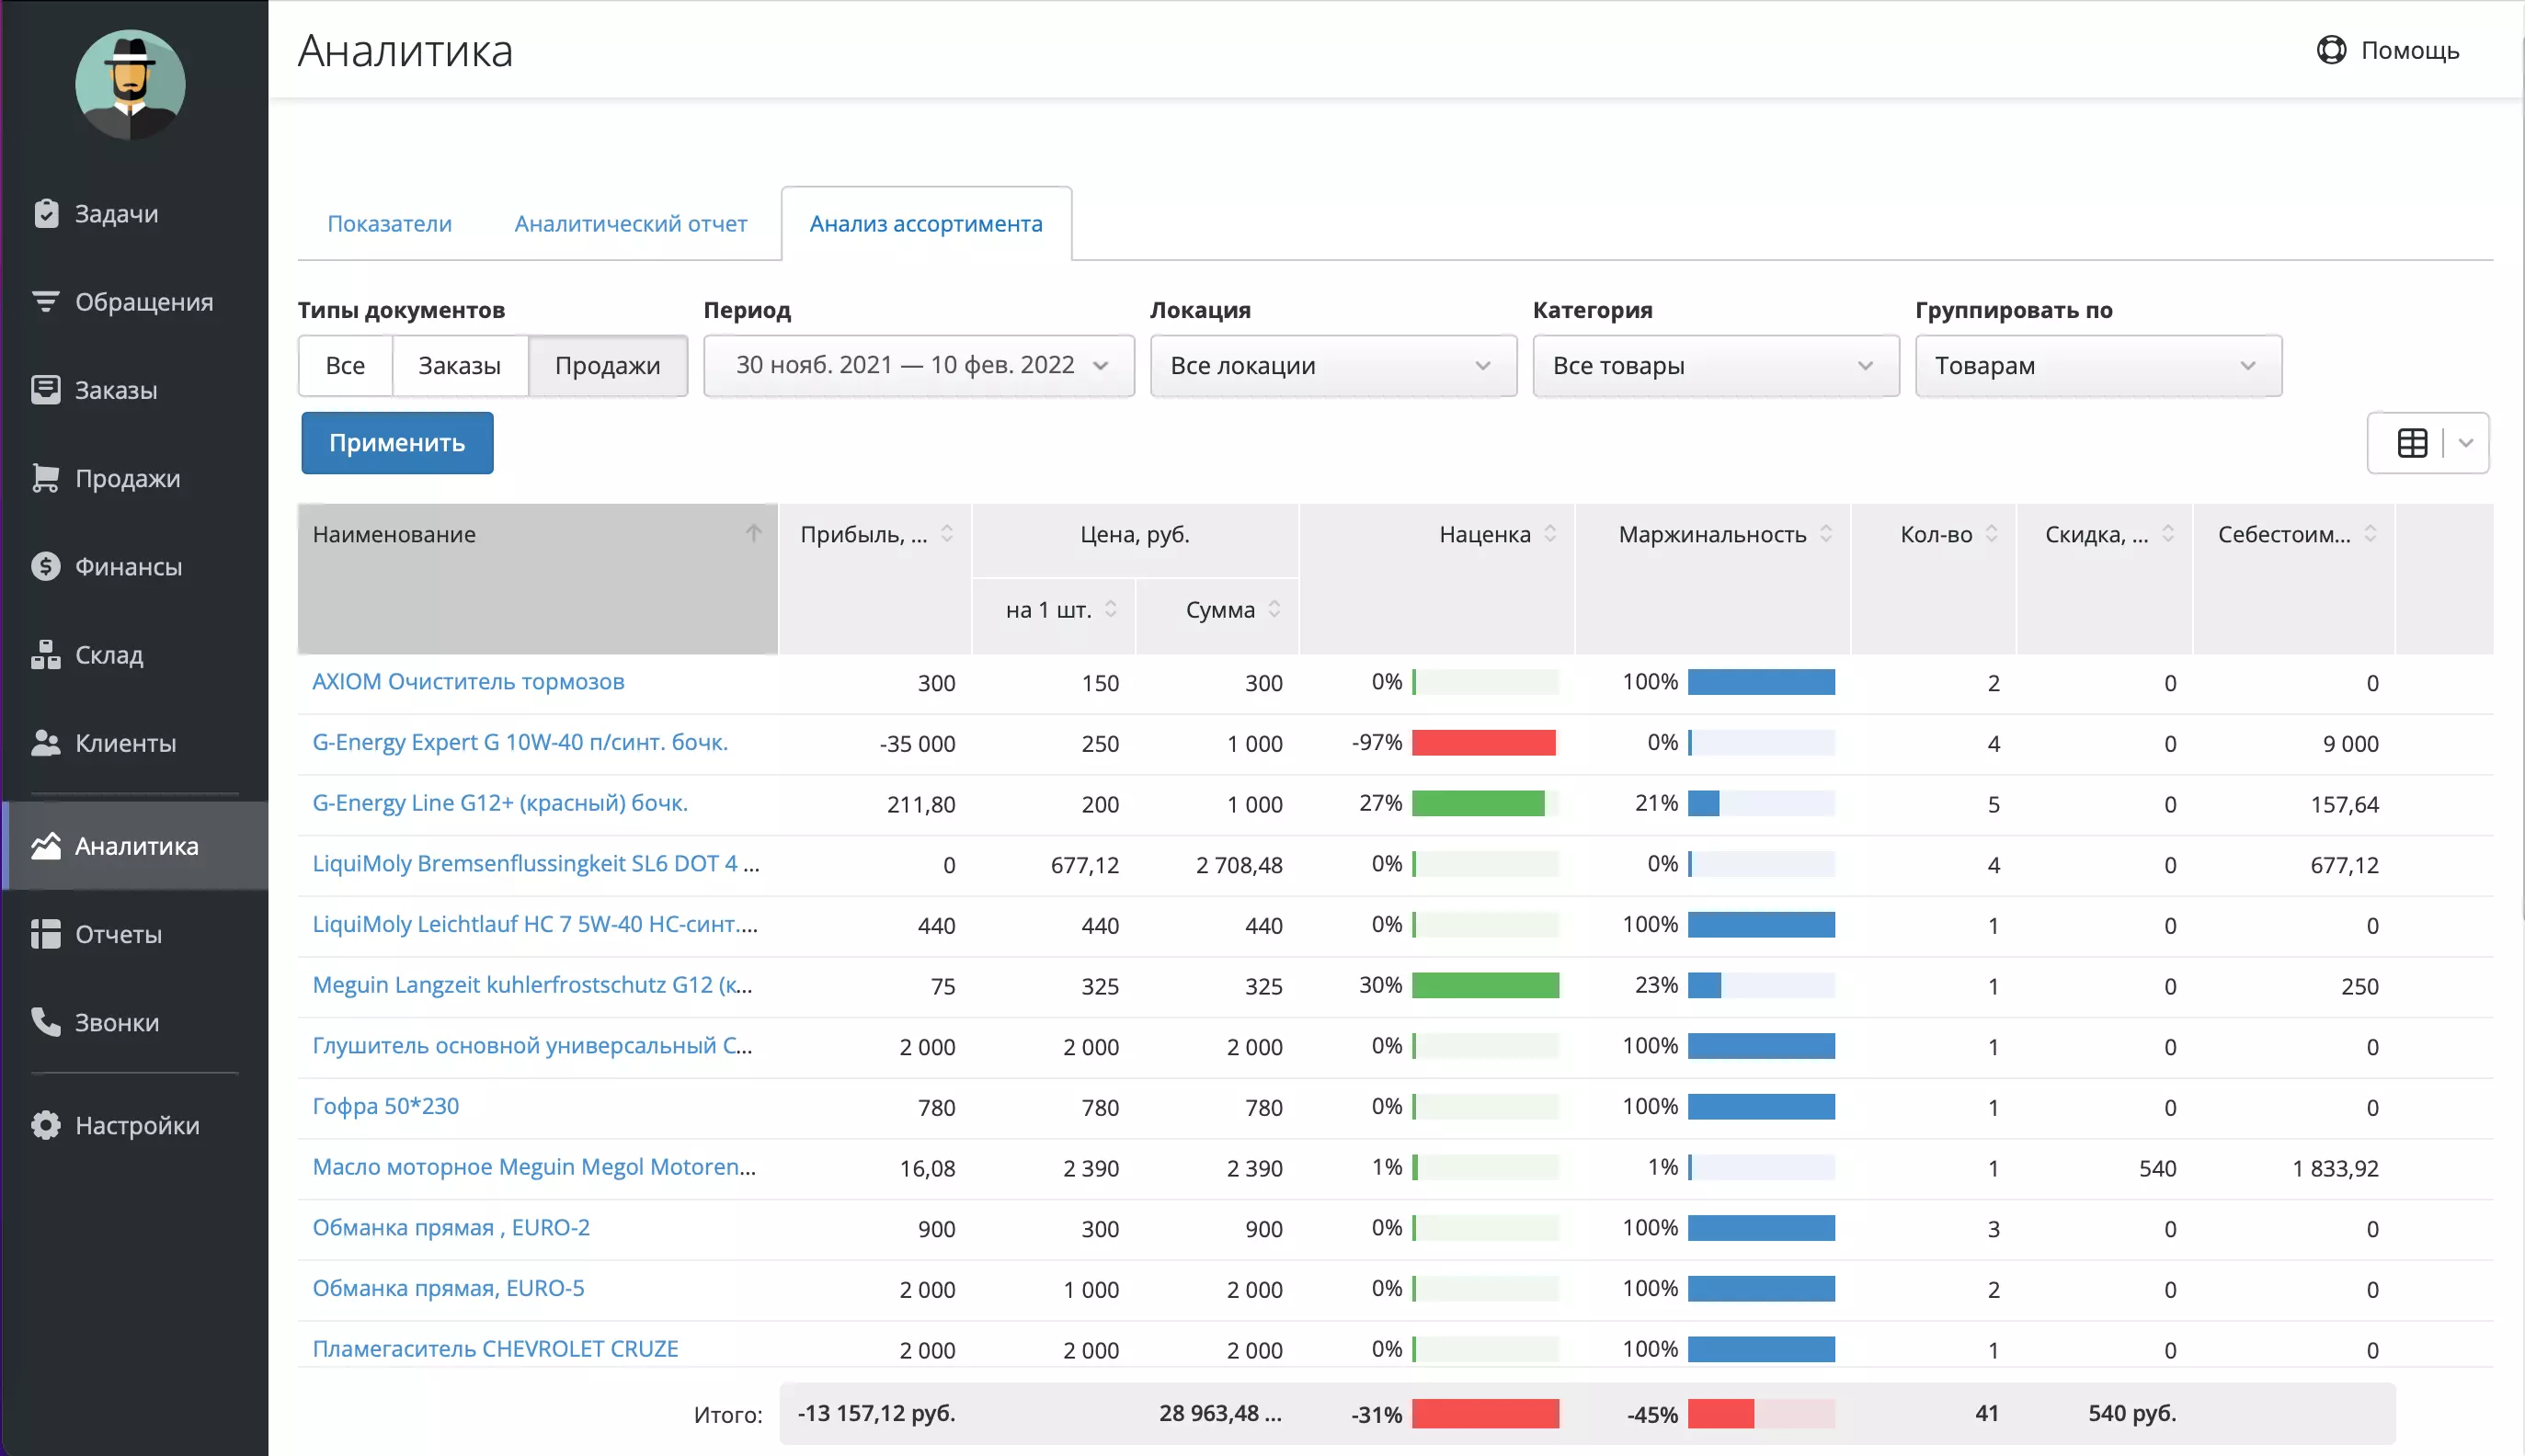The image size is (2525, 1456).
Task: Select the Продажи document type filter
Action: [608, 365]
